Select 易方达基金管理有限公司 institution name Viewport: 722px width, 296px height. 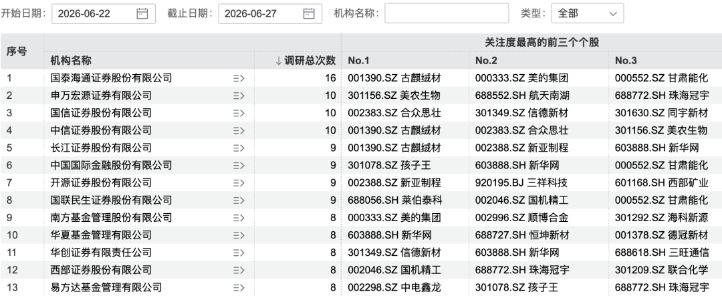106,288
